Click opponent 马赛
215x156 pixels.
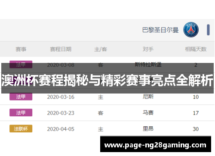point(148,112)
